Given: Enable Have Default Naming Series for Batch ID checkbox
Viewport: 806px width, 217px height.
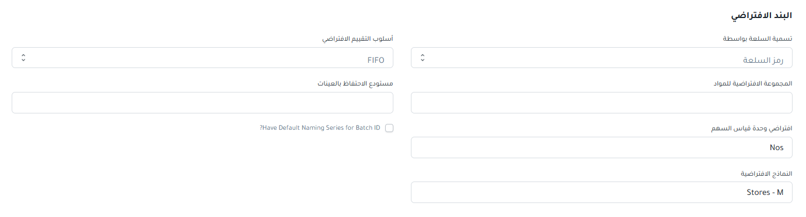Looking at the screenshot, I should click(x=389, y=128).
